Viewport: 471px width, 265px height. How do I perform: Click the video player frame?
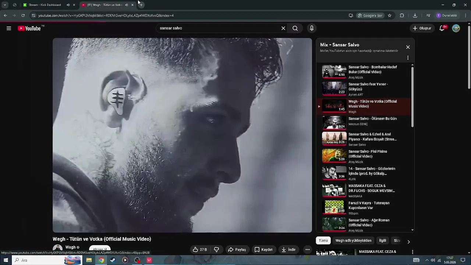[182, 135]
